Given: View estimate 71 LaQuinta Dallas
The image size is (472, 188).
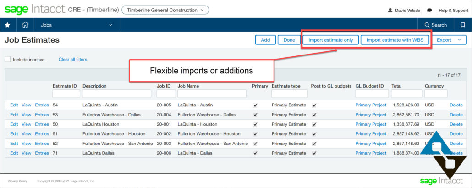Looking at the screenshot, I should coord(27,153).
